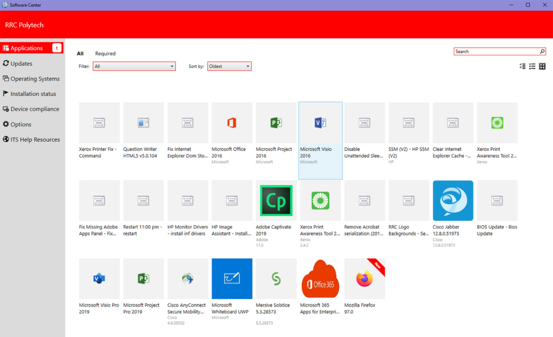The image size is (553, 337).
Task: Click the search magnifier icon
Action: pyautogui.click(x=542, y=51)
